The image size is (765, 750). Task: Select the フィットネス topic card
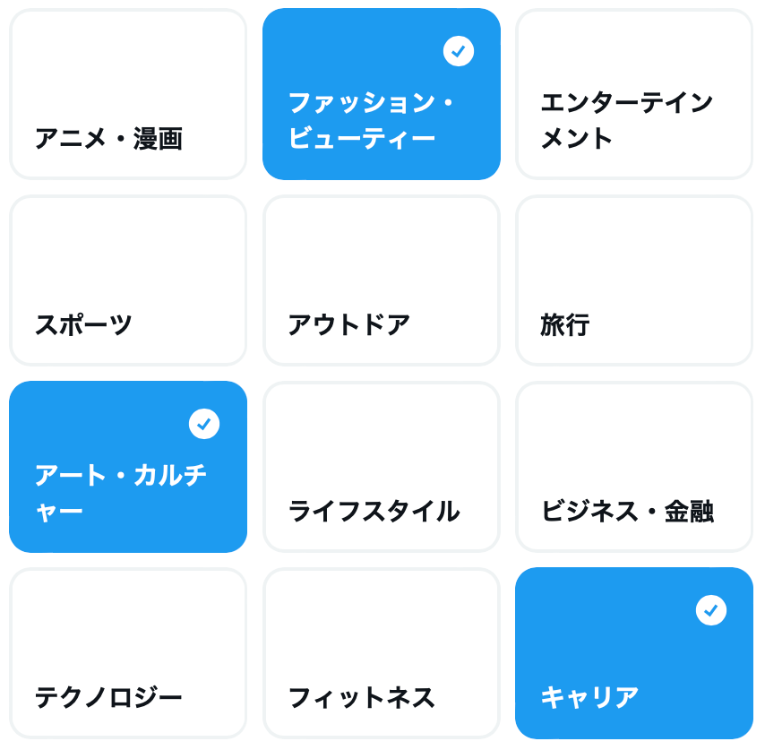[382, 653]
